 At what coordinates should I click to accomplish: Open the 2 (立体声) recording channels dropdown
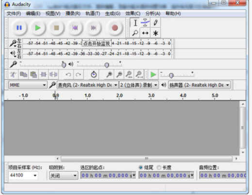pos(139,85)
